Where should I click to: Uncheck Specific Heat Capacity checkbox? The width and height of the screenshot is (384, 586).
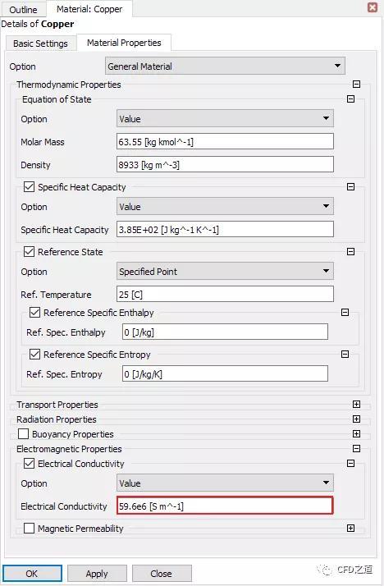[29, 187]
